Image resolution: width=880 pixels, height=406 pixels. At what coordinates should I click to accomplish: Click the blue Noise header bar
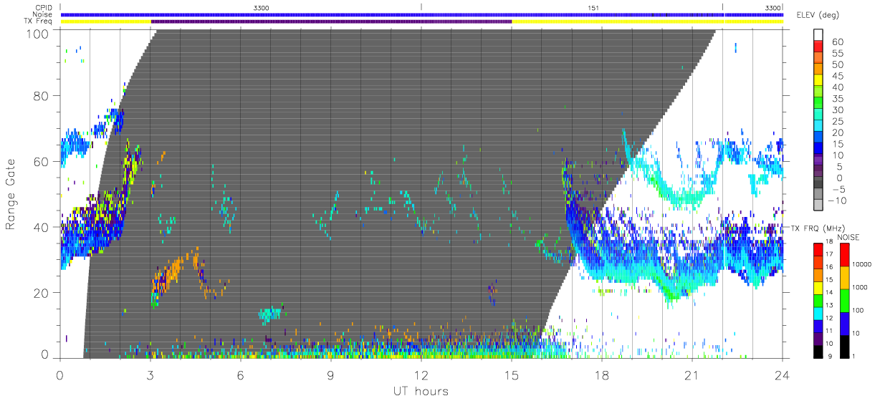pos(421,14)
